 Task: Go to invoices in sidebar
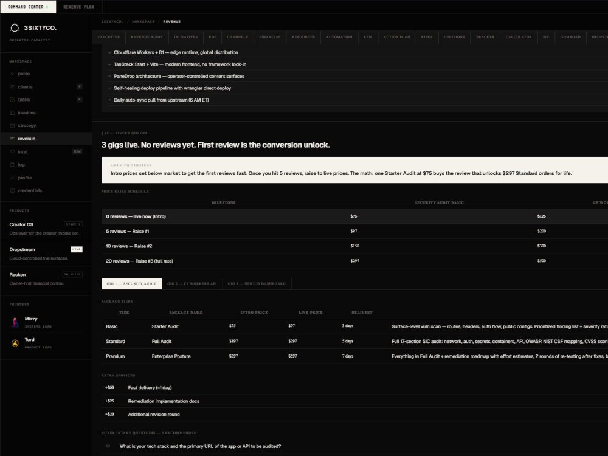46,113
